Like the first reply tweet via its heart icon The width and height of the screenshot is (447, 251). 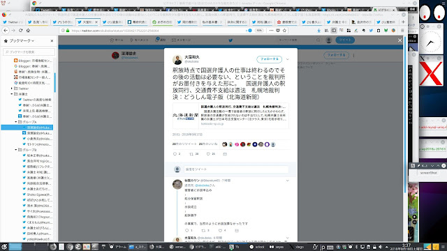220,231
